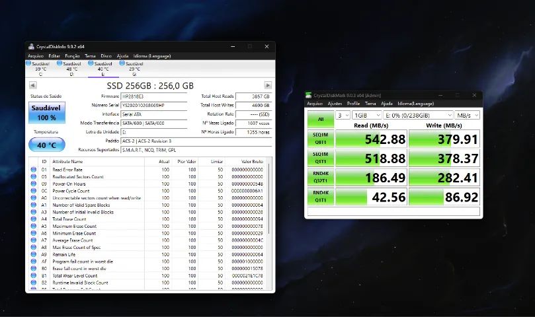Click status orb of Program fail count in worst die

[34, 262]
